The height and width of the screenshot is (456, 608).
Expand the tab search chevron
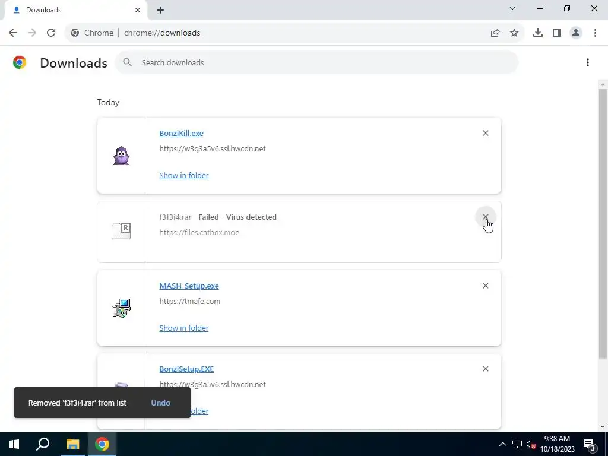pyautogui.click(x=512, y=8)
